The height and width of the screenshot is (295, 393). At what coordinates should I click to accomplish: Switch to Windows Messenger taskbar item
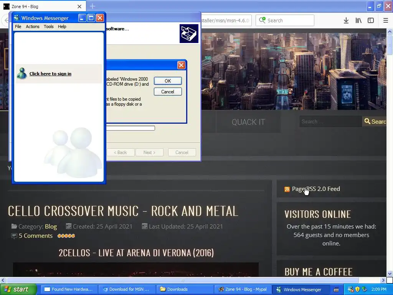[301, 289]
